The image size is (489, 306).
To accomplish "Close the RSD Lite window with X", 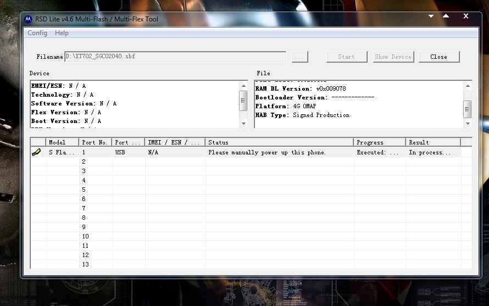I will [466, 16].
